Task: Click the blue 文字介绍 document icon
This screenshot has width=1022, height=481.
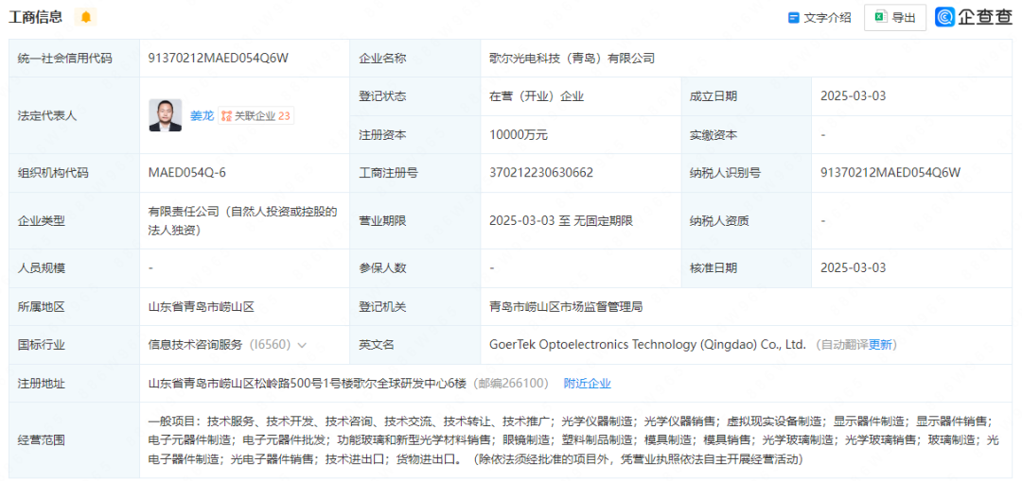Action: click(x=793, y=18)
